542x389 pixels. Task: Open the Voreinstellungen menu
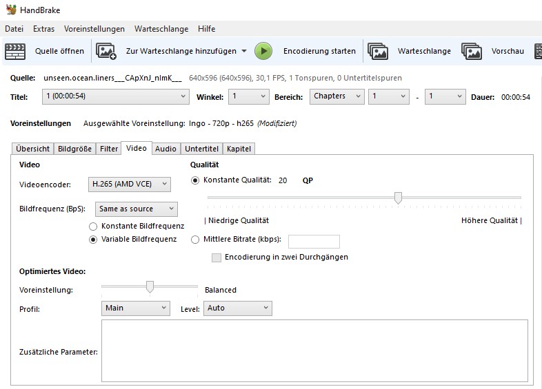coord(94,29)
